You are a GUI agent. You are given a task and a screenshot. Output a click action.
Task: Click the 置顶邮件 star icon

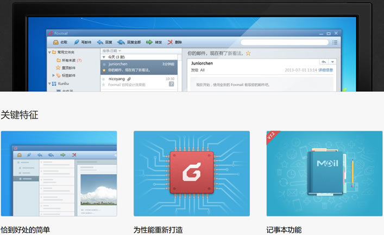click(x=58, y=68)
